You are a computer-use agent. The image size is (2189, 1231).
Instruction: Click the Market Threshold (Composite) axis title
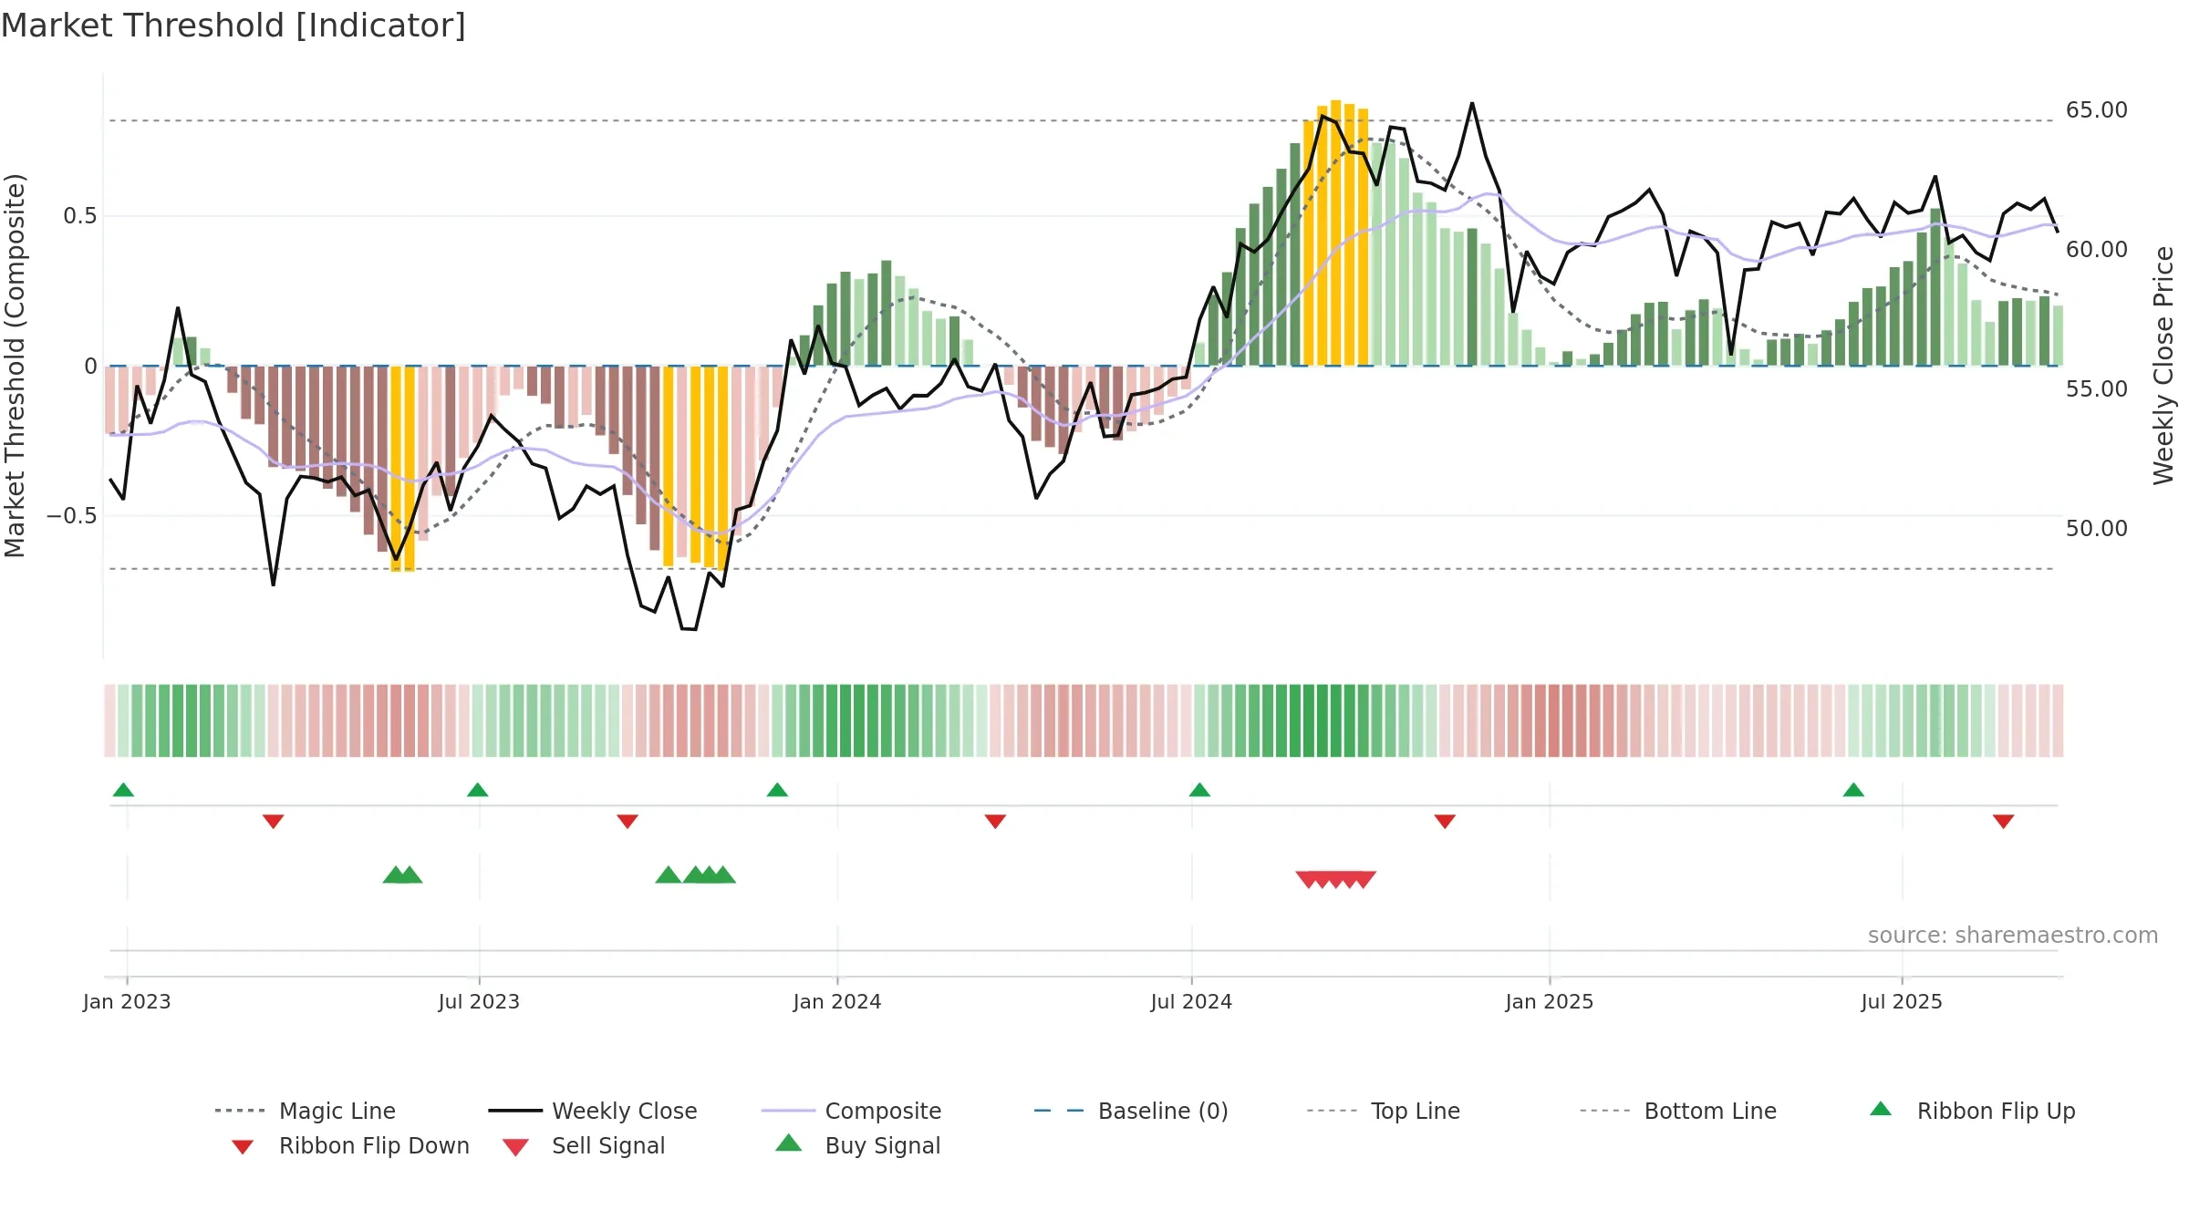coord(15,366)
